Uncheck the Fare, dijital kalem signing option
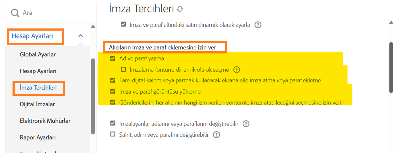This screenshot has width=393, height=154. (113, 80)
